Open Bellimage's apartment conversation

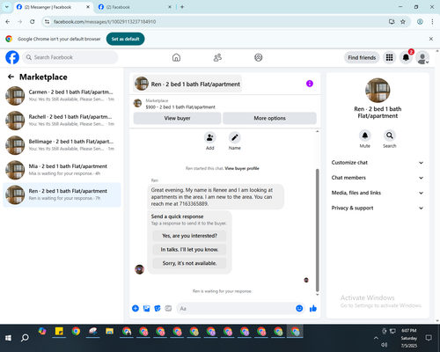pyautogui.click(x=62, y=145)
